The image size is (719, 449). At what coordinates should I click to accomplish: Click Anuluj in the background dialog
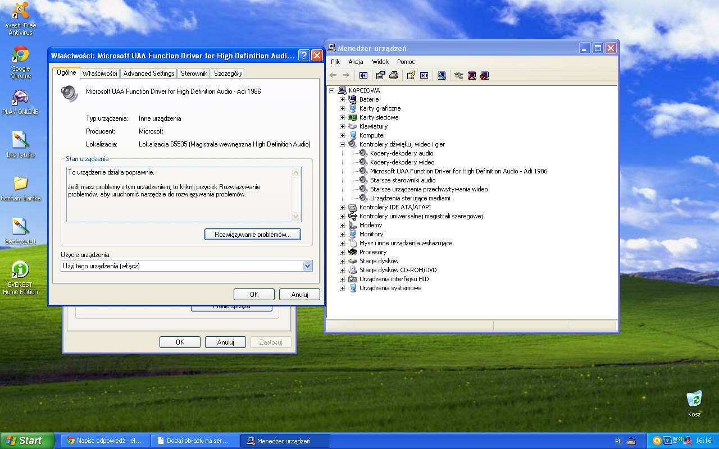(x=225, y=342)
